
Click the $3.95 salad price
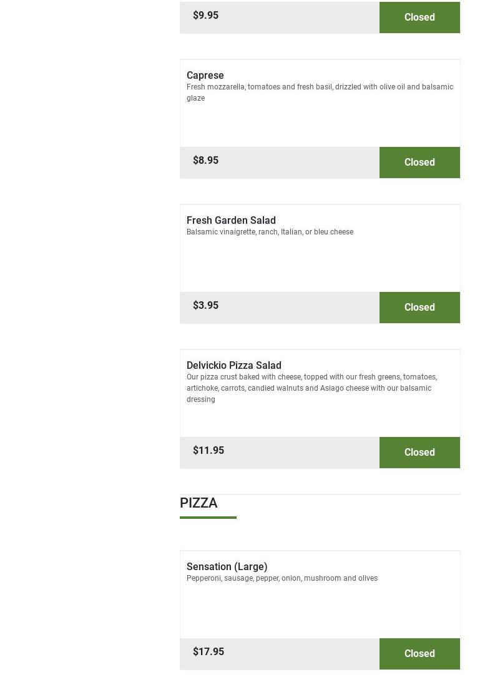pyautogui.click(x=205, y=305)
